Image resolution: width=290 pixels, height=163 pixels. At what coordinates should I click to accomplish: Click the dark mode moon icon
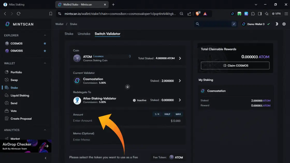(277, 24)
